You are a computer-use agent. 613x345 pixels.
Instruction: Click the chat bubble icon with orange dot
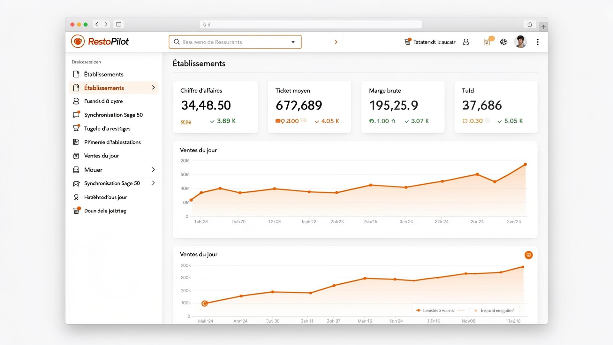(x=76, y=114)
